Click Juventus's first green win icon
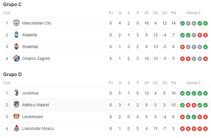Viewport: 211px width, 138px height. click(182, 93)
